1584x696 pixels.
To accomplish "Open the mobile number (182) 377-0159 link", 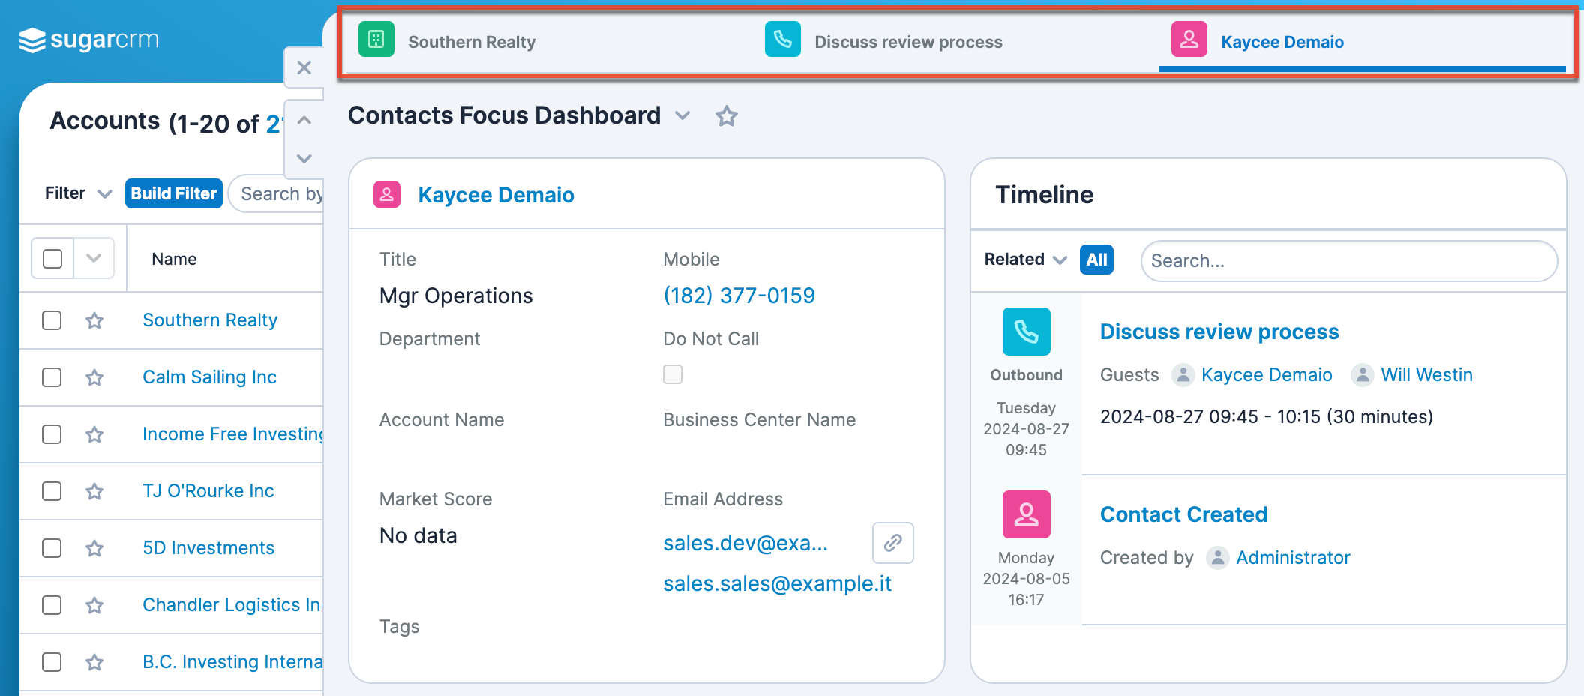I will click(739, 295).
